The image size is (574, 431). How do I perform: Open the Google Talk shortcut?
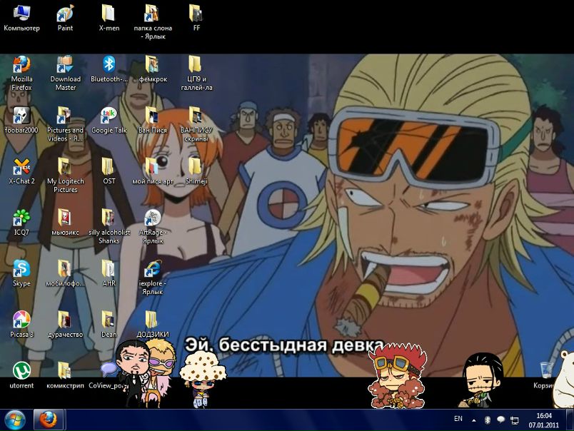pos(109,116)
